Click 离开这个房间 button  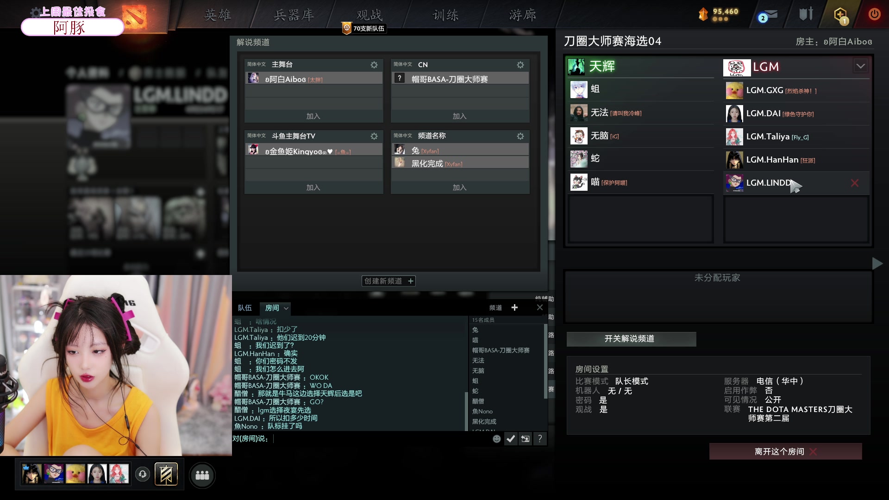[x=785, y=451]
